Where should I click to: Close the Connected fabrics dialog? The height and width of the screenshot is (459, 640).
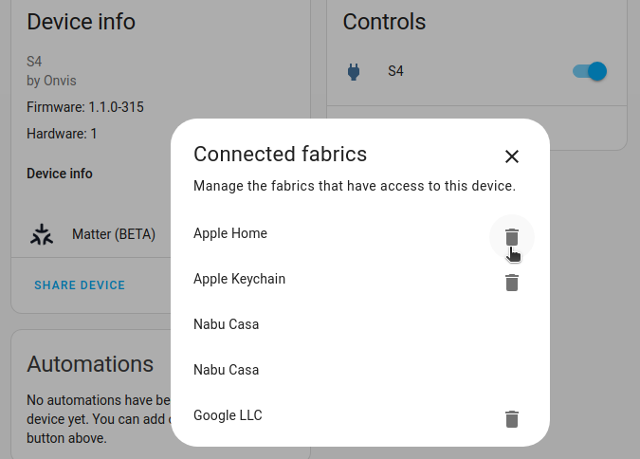[512, 156]
